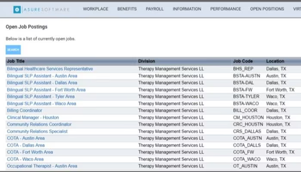This screenshot has width=301, height=172.
Task: Open the Benefits menu
Action: pos(127,9)
